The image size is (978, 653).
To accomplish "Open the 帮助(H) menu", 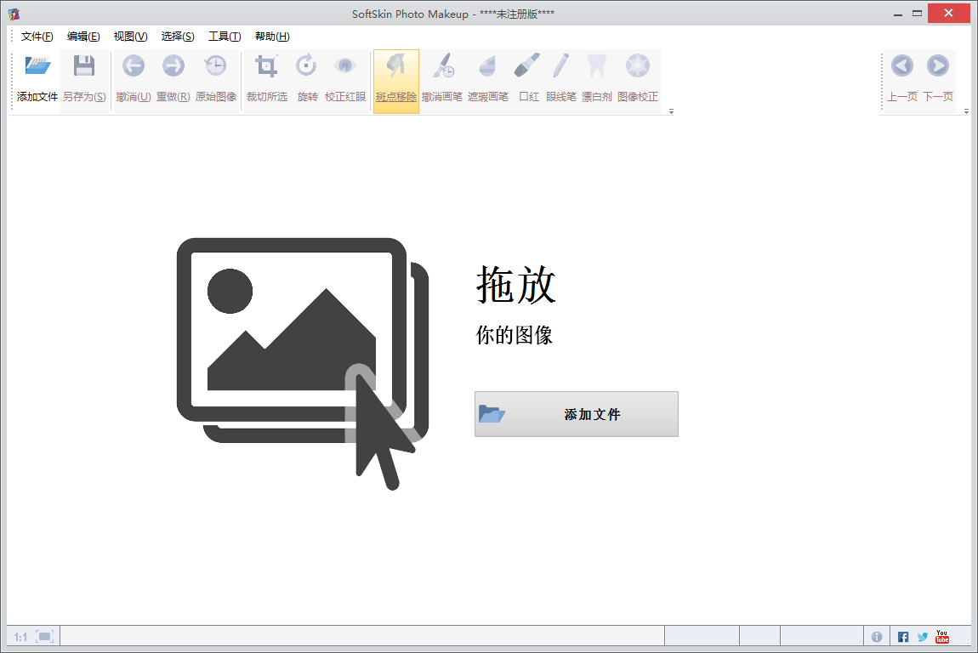I will 272,37.
